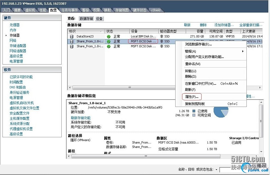The image size is (270, 175).
Task: Open 代理虚拟机设置
Action: [21, 129]
